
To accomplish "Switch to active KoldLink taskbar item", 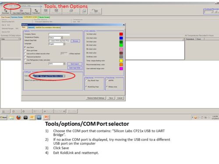I will pos(39,117).
